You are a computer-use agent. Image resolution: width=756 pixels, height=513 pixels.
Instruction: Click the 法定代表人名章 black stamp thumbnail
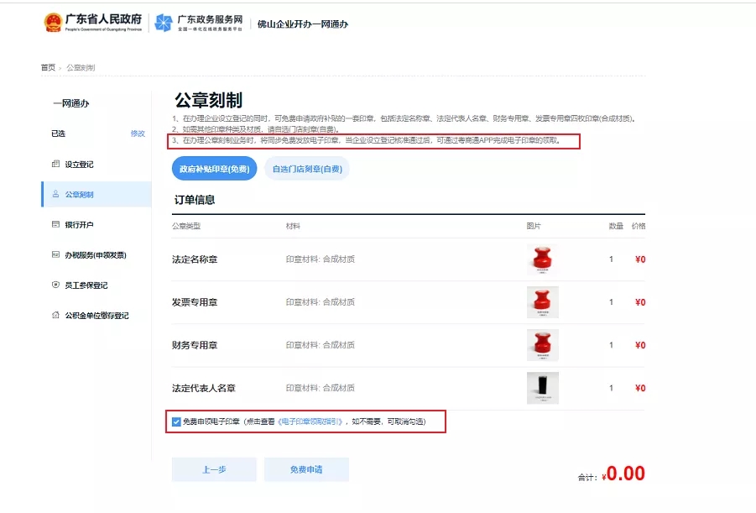(542, 388)
